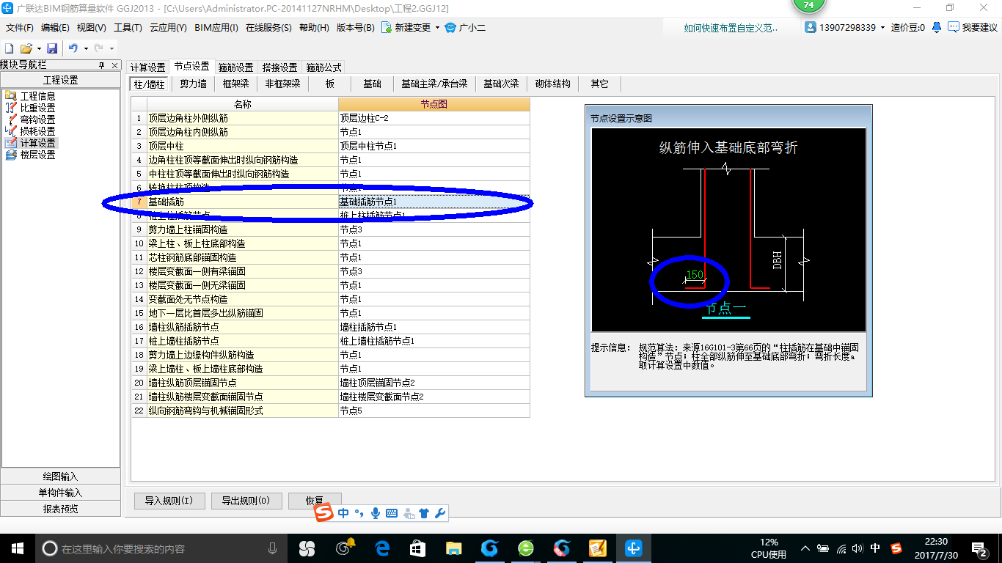The width and height of the screenshot is (1002, 563).
Task: Click the New file toolbar icon
Action: pos(10,48)
